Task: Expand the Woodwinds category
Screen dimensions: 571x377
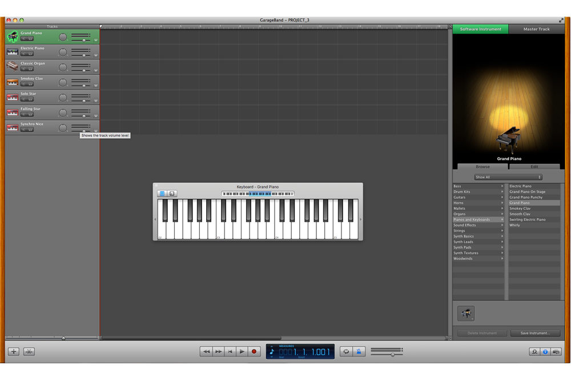Action: pyautogui.click(x=478, y=259)
